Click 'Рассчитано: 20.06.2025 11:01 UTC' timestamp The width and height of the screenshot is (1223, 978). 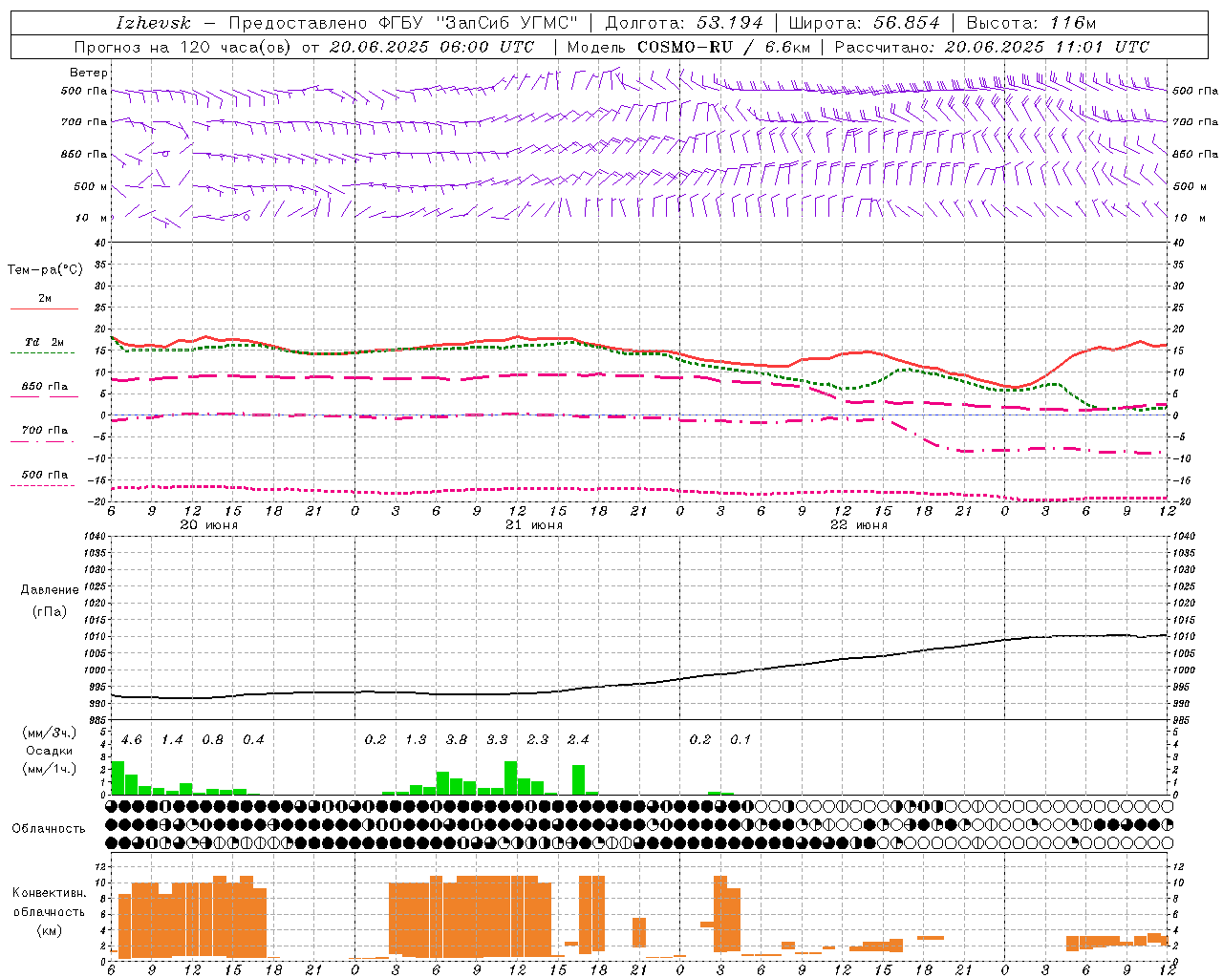[x=992, y=47]
